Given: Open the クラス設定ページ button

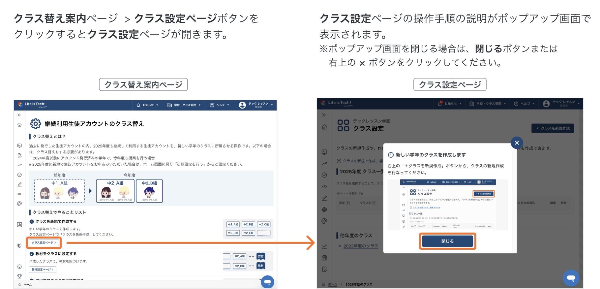Looking at the screenshot, I should [x=44, y=243].
